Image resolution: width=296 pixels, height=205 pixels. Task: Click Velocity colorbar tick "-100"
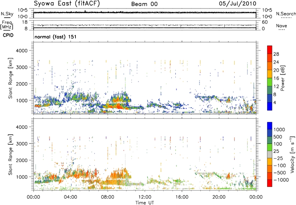click(x=280, y=165)
